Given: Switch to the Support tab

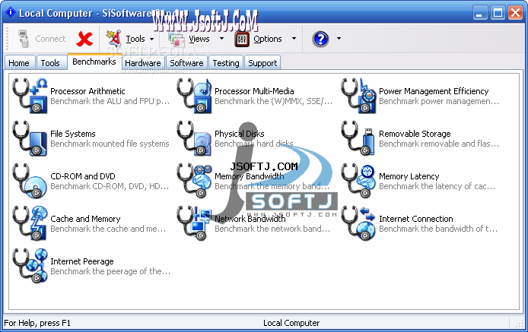Looking at the screenshot, I should [x=262, y=63].
